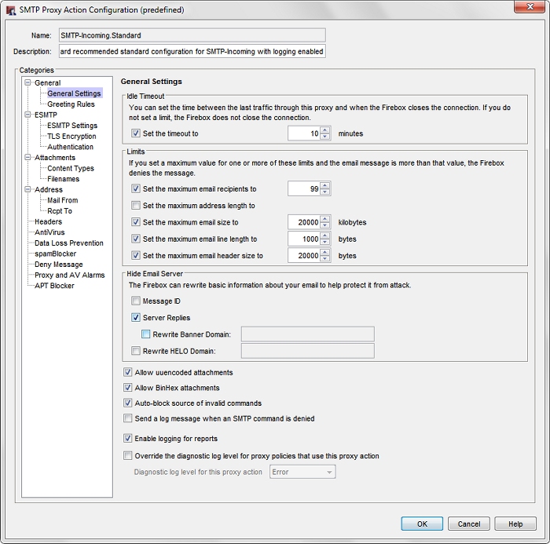
Task: Click the SMTP Proxy title bar icon
Action: [10, 9]
